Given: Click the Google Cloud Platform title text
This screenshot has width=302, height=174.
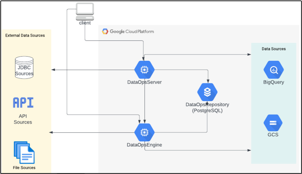Looking at the screenshot, I should click(132, 31).
